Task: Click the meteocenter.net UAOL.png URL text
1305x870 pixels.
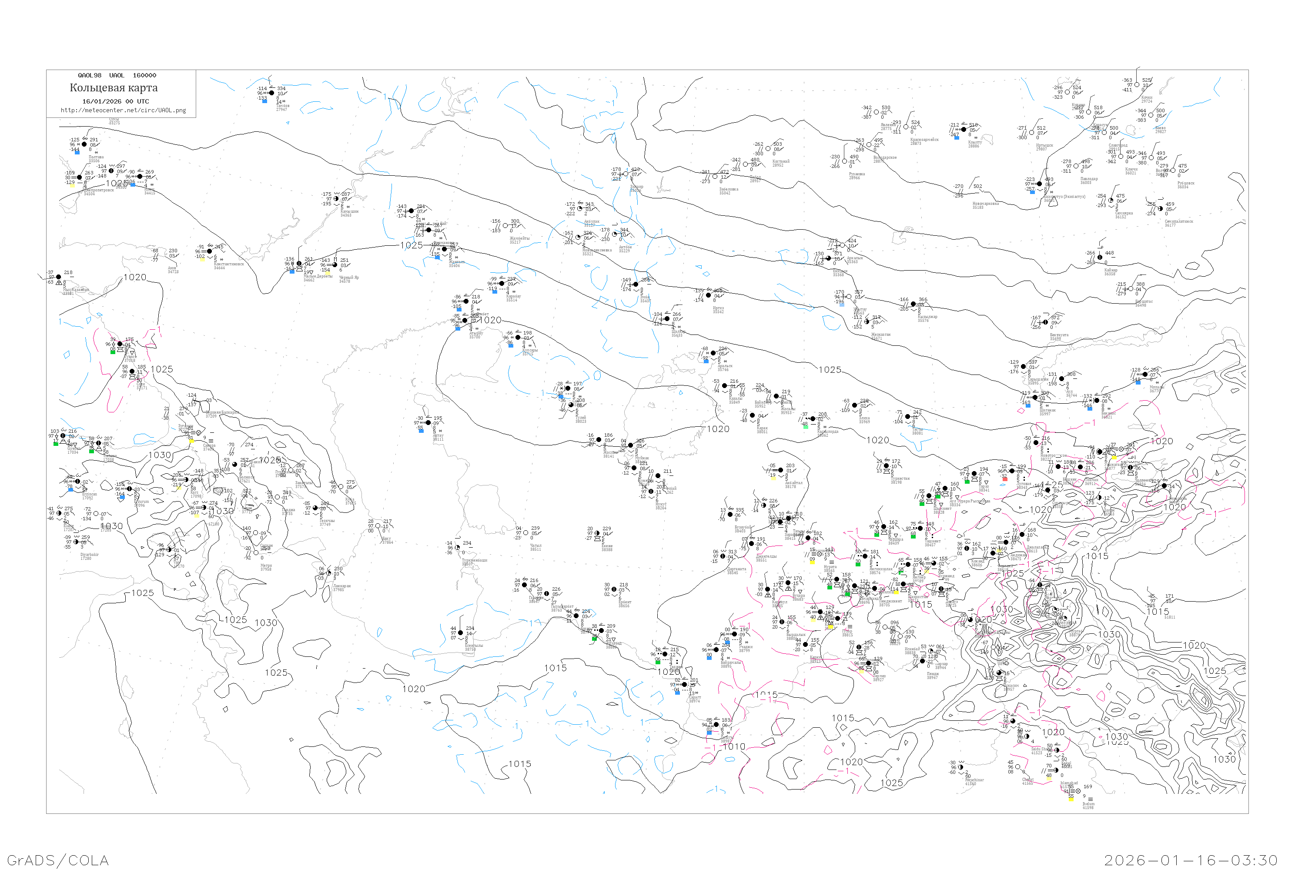Action: coord(123,110)
